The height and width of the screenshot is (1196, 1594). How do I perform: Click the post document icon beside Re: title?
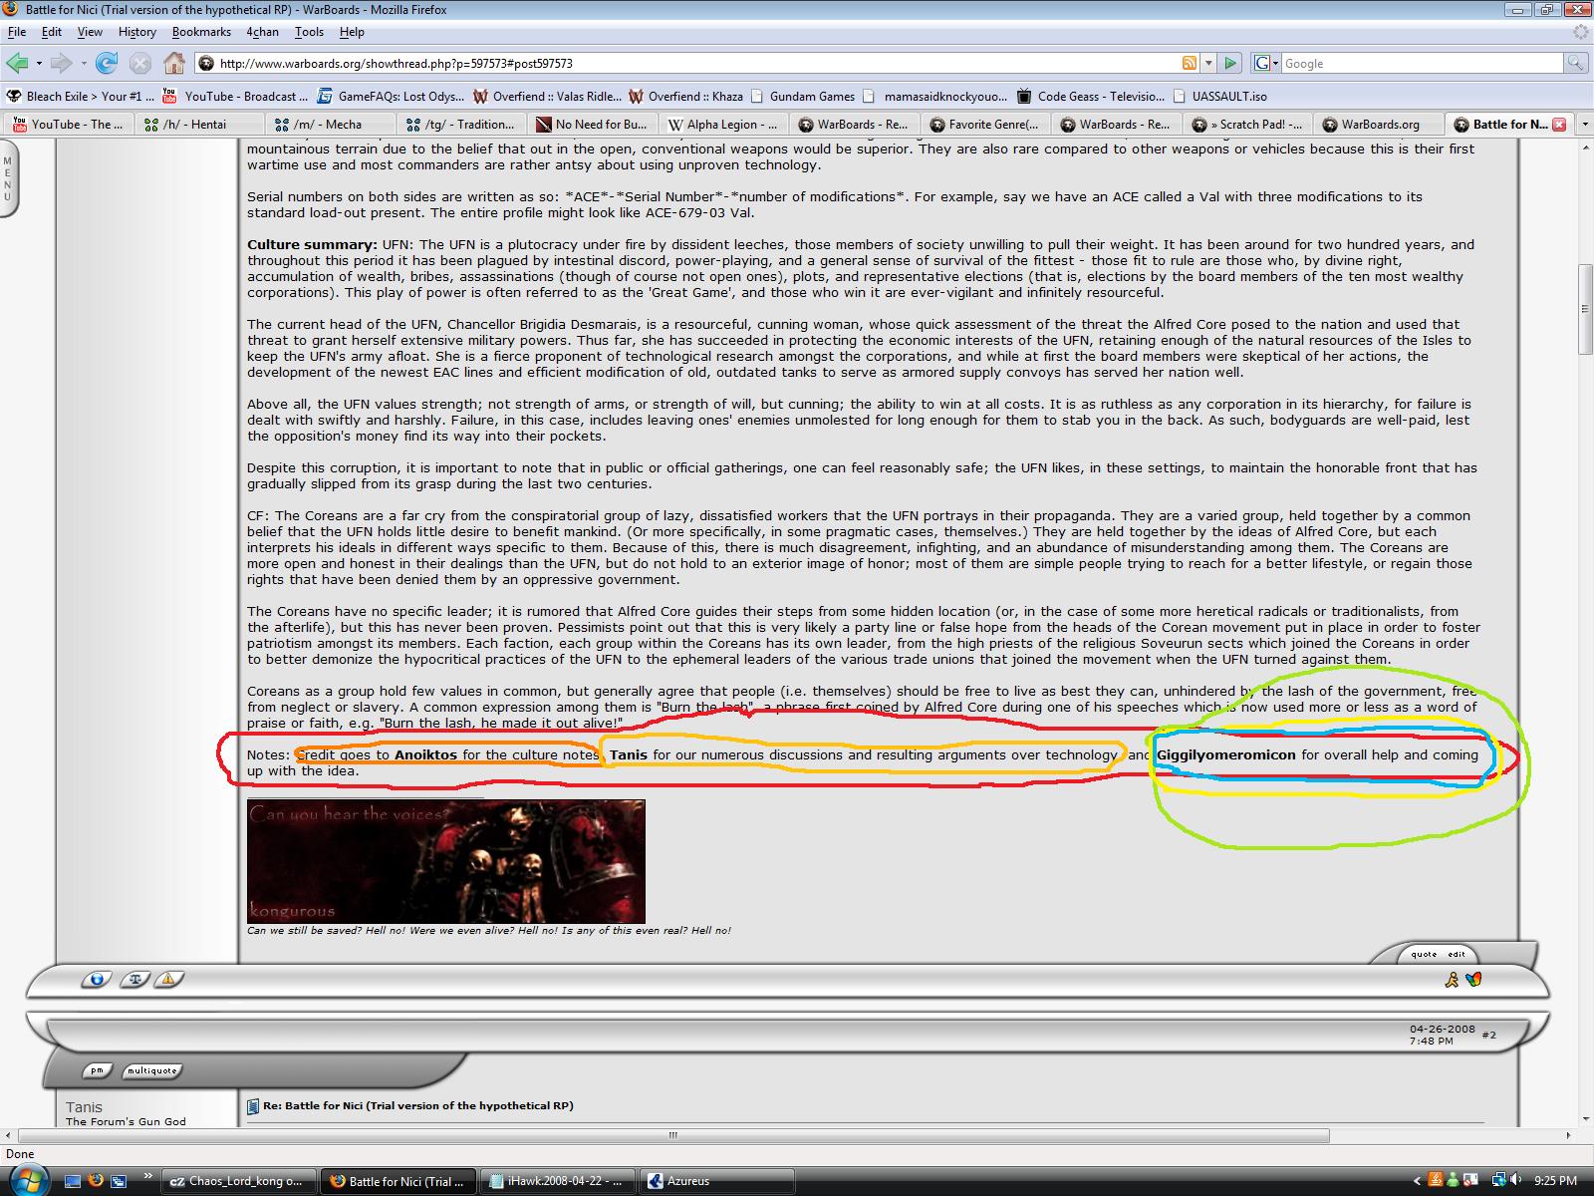tap(253, 1105)
